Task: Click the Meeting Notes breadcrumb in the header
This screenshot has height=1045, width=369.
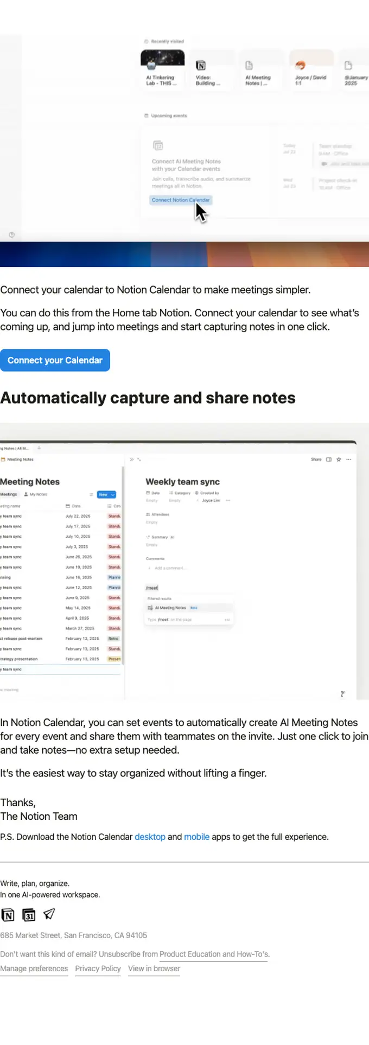Action: tap(17, 459)
